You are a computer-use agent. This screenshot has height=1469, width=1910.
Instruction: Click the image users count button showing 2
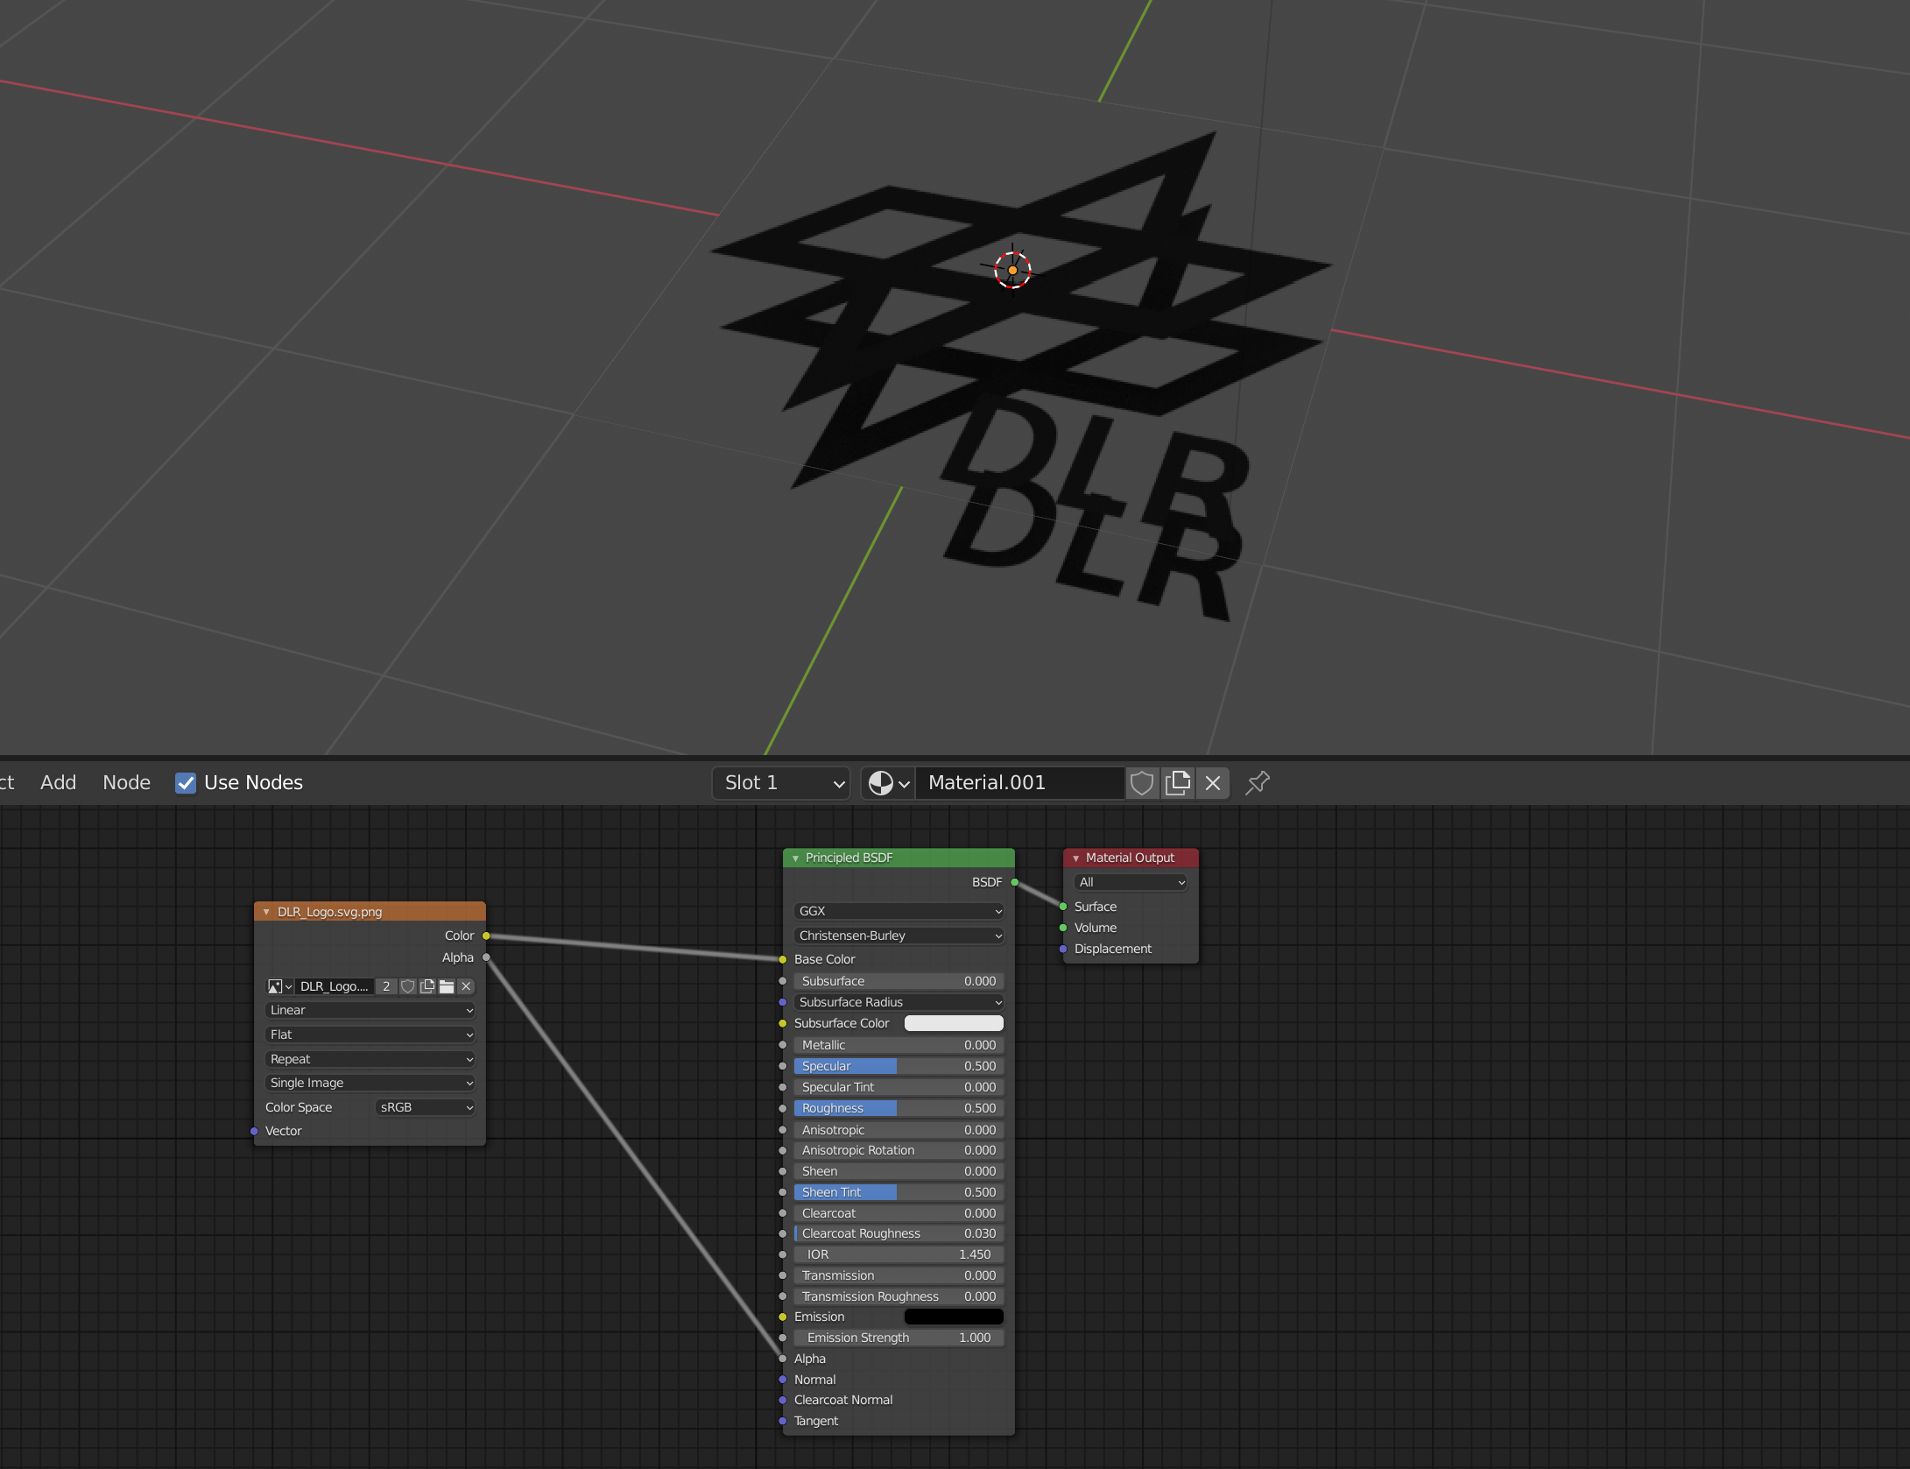point(385,986)
